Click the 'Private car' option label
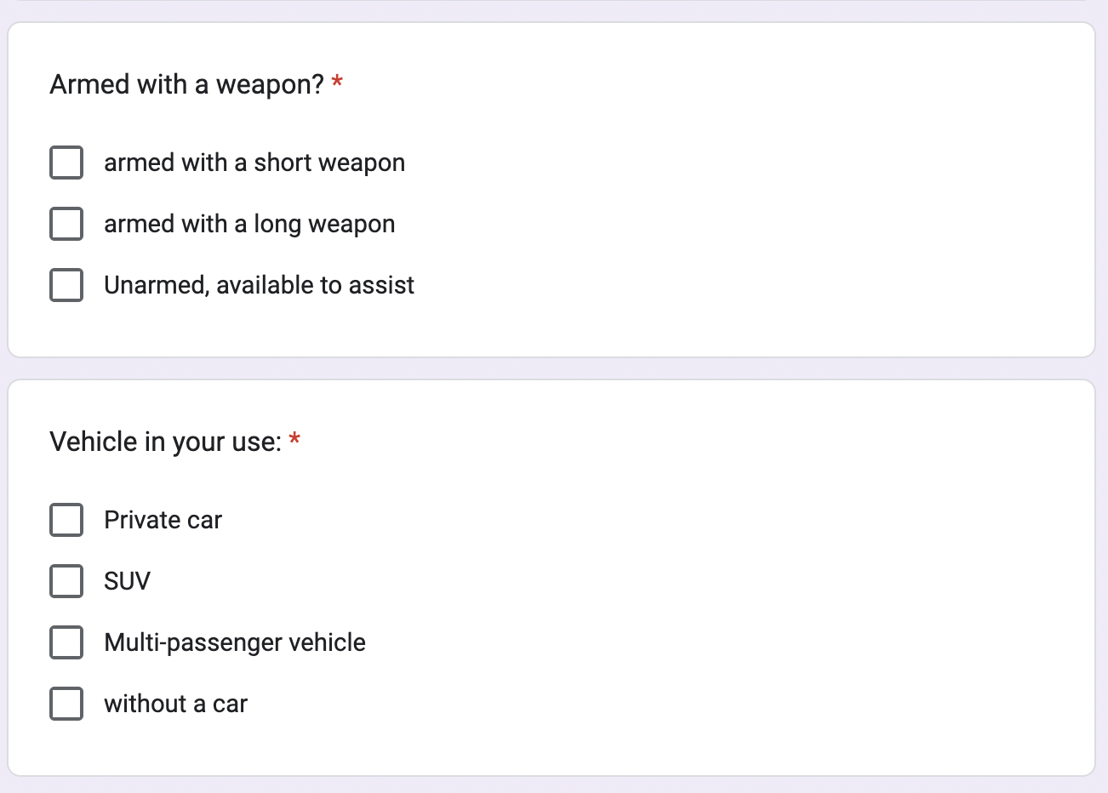The height and width of the screenshot is (793, 1108). pyautogui.click(x=163, y=520)
